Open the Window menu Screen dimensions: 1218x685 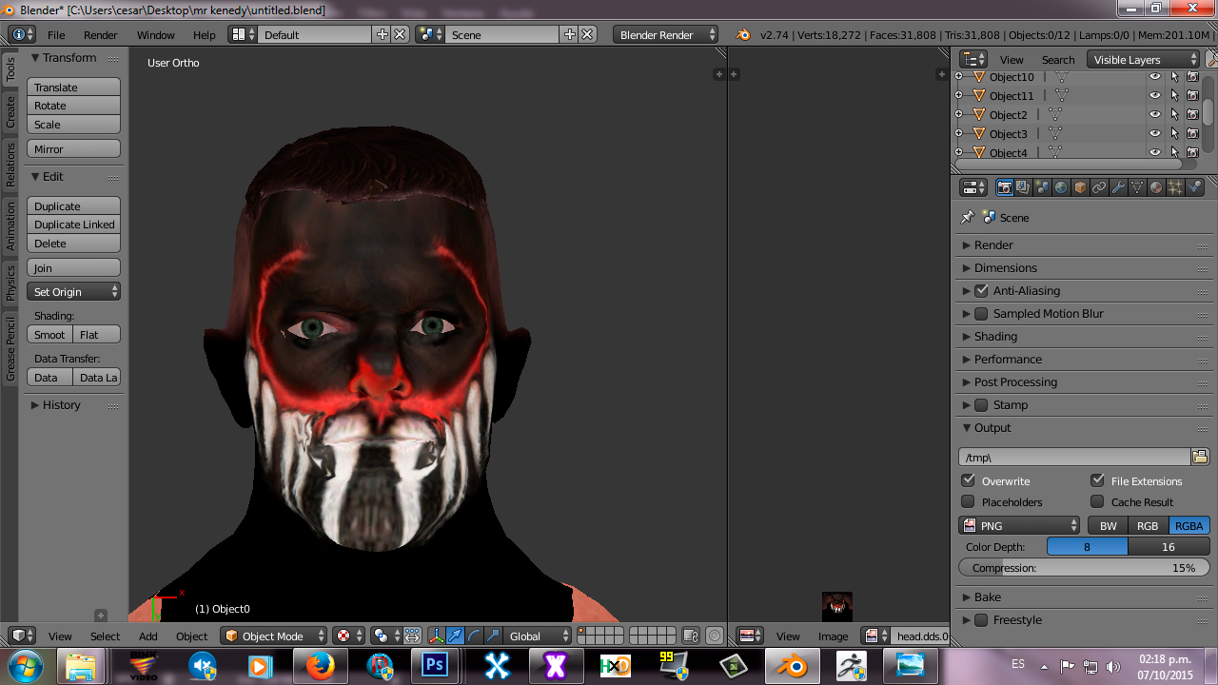tap(155, 34)
